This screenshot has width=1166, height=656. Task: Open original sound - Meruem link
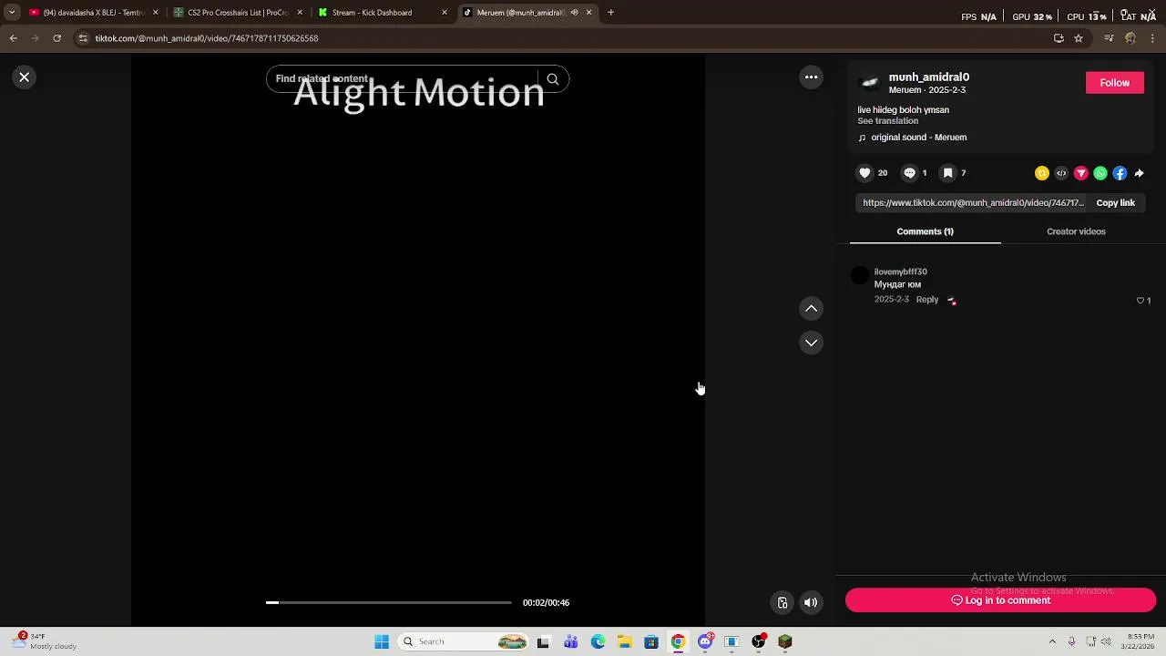pyautogui.click(x=918, y=138)
